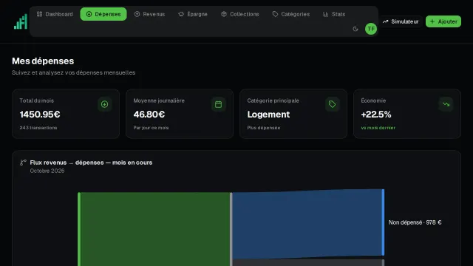Click the branch icon beside Flux revenus title
473x266 pixels.
[x=23, y=163]
